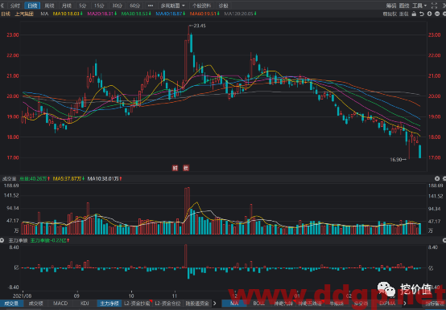Screen dimensions: 446x310
Task: Open the 指标管理 button
Action: pos(436,304)
